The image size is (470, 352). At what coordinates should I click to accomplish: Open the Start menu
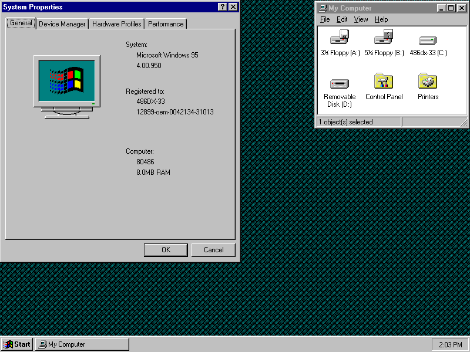[x=17, y=344]
